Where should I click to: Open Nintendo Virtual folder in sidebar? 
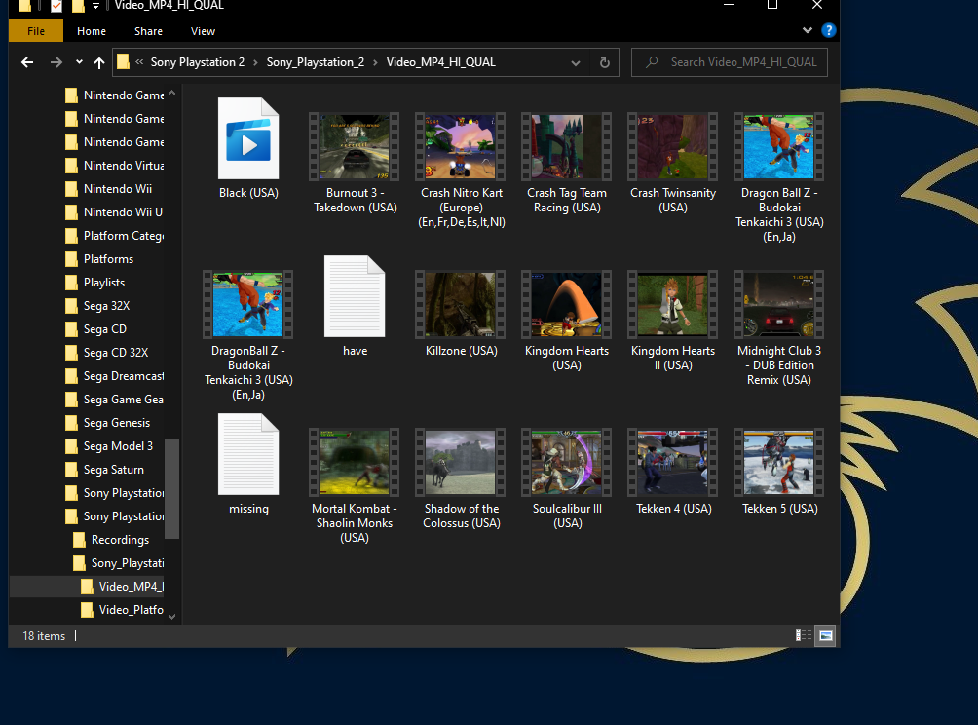coord(115,166)
